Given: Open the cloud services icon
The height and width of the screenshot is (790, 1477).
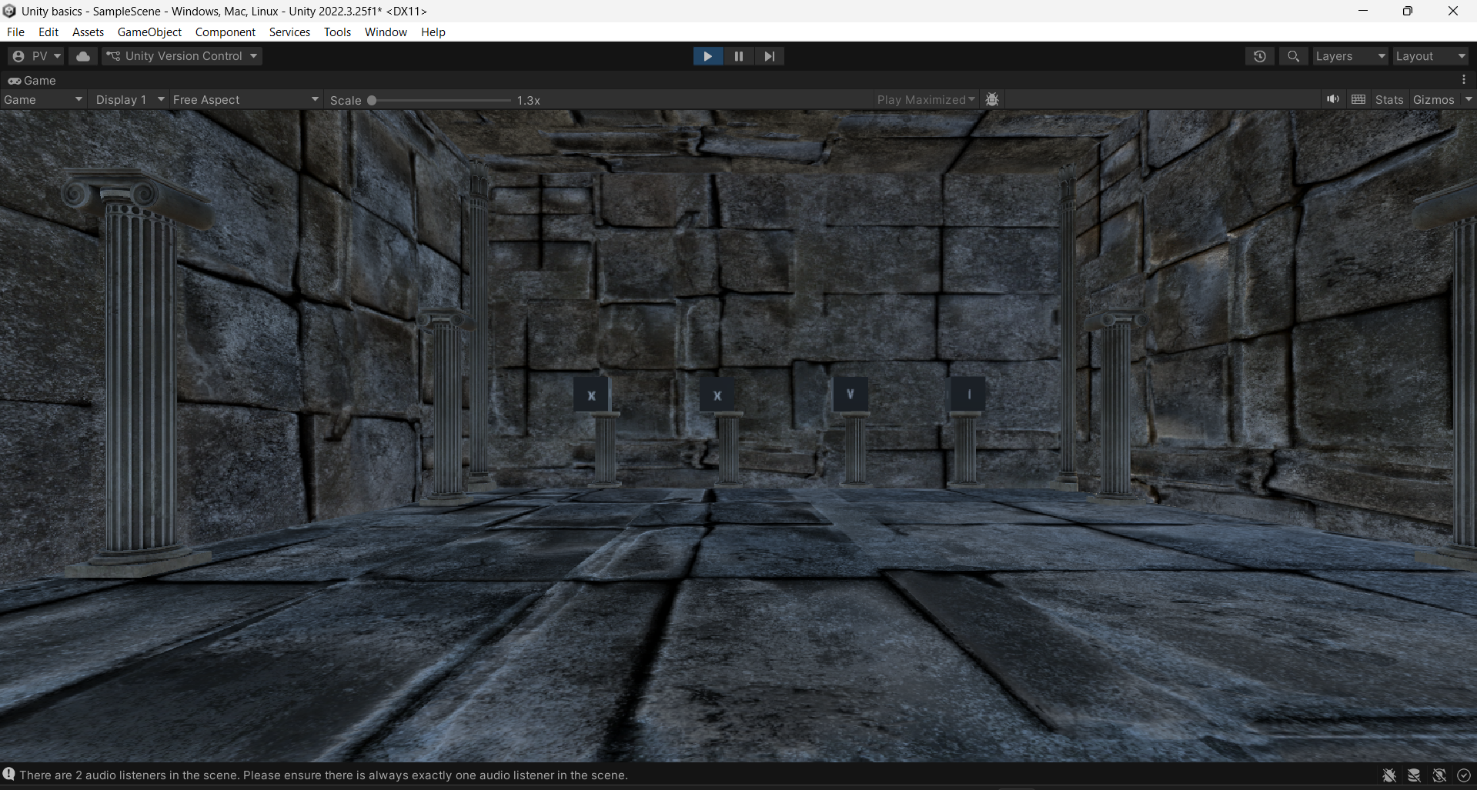Looking at the screenshot, I should [83, 56].
